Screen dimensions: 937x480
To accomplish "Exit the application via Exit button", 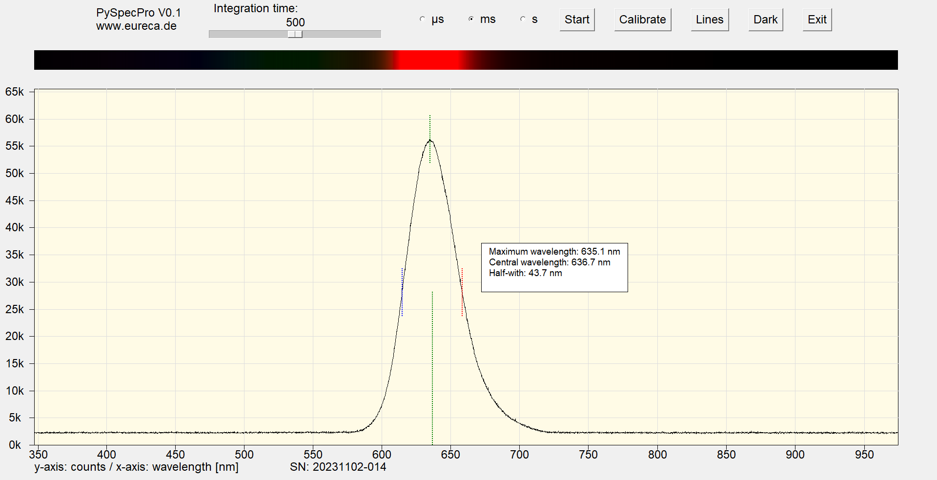I will [817, 20].
